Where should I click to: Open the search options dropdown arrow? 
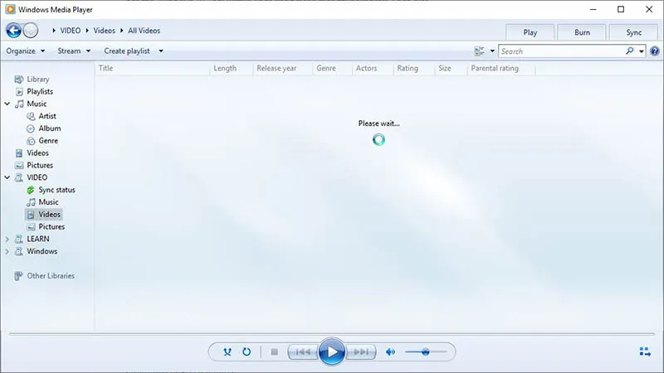[642, 51]
